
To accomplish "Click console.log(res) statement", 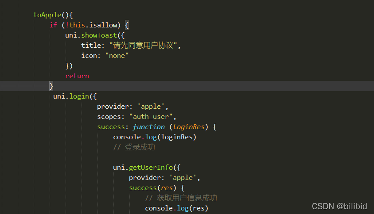I will [x=177, y=208].
